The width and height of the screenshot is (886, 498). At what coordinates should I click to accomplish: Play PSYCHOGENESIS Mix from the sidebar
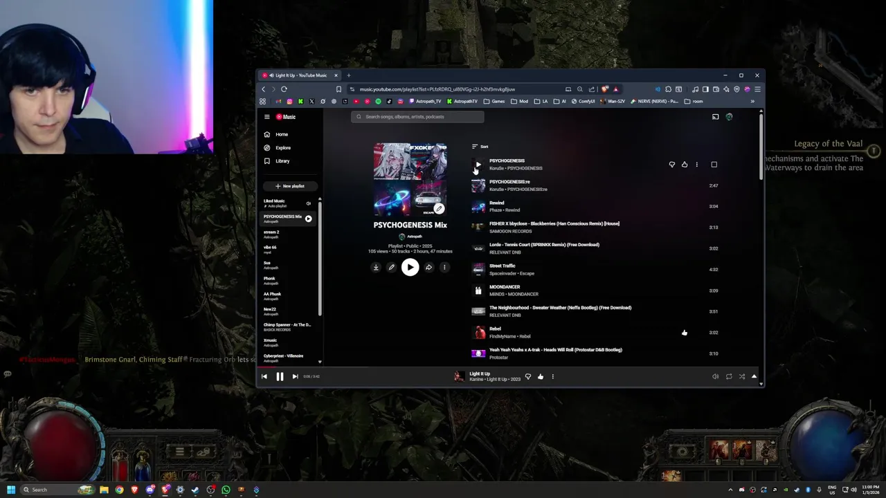coord(308,219)
